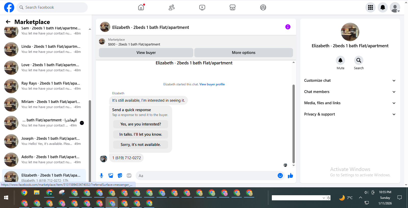Attach a photo file icon
408x208 pixels.
coord(111,176)
